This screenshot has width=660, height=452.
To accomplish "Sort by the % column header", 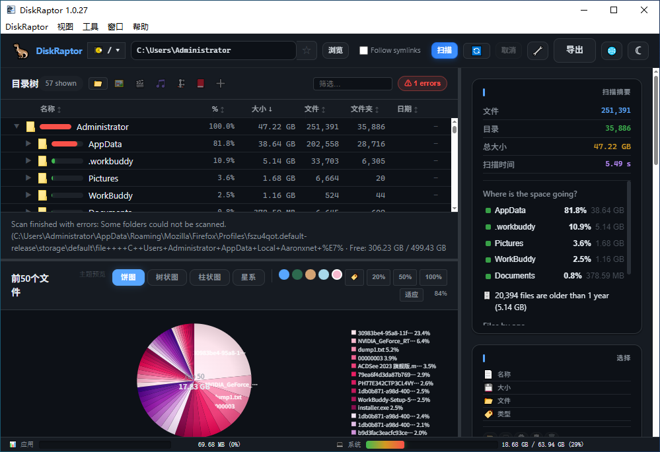I will 217,110.
